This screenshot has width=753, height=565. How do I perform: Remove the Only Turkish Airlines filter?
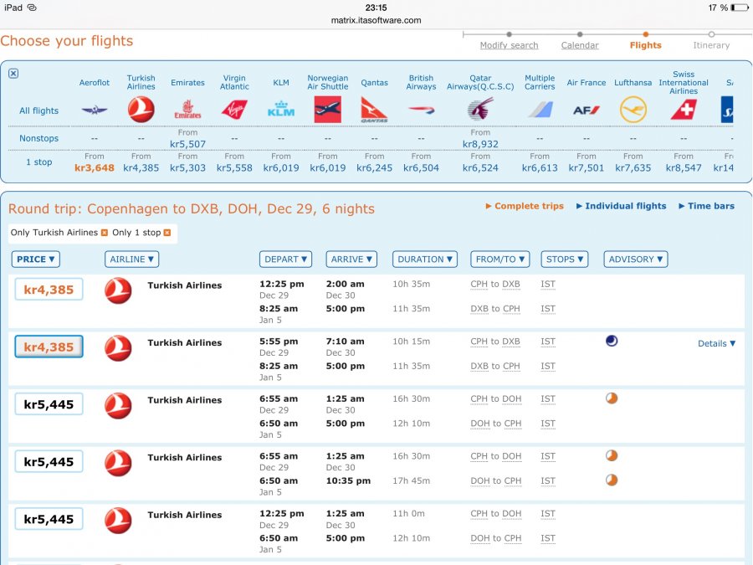[105, 233]
